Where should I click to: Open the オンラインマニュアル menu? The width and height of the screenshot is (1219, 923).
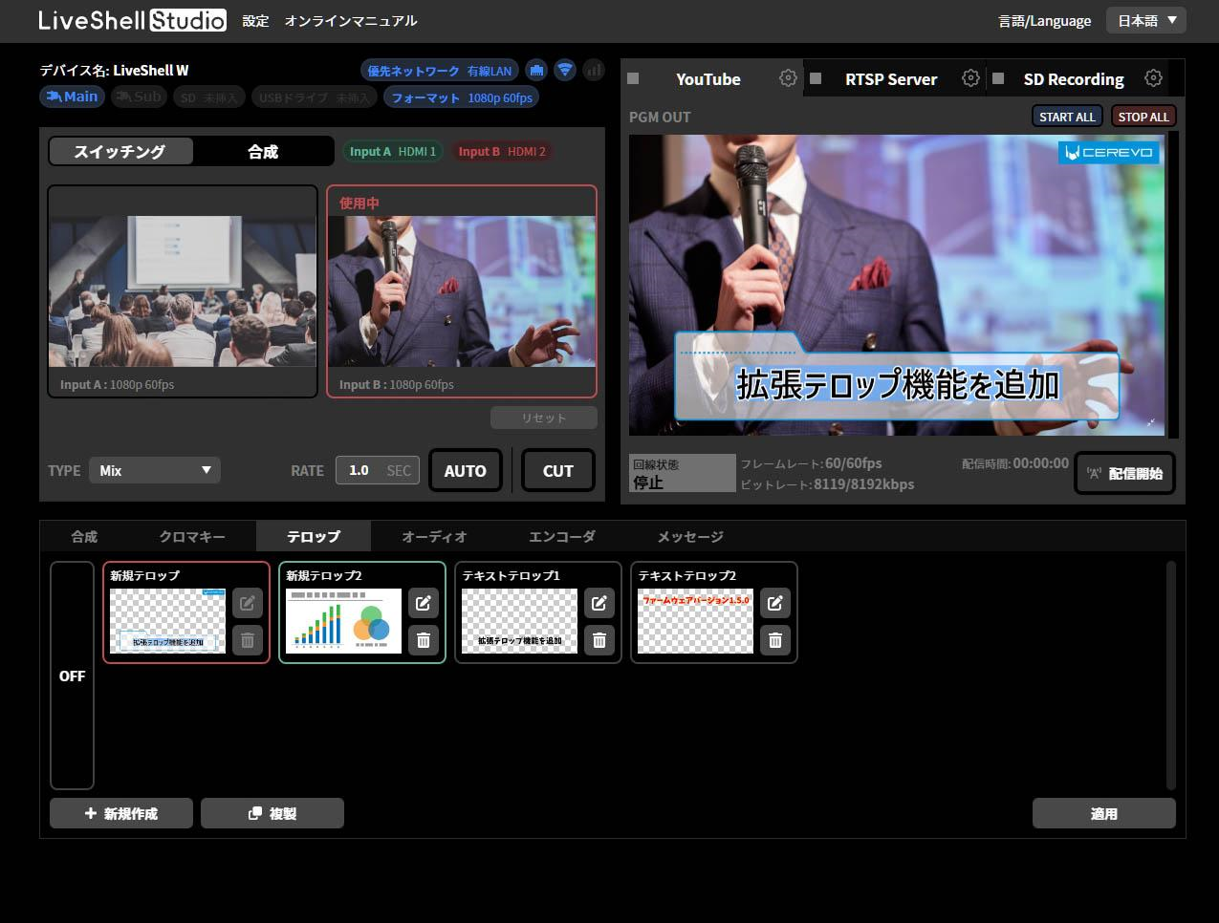coord(351,20)
